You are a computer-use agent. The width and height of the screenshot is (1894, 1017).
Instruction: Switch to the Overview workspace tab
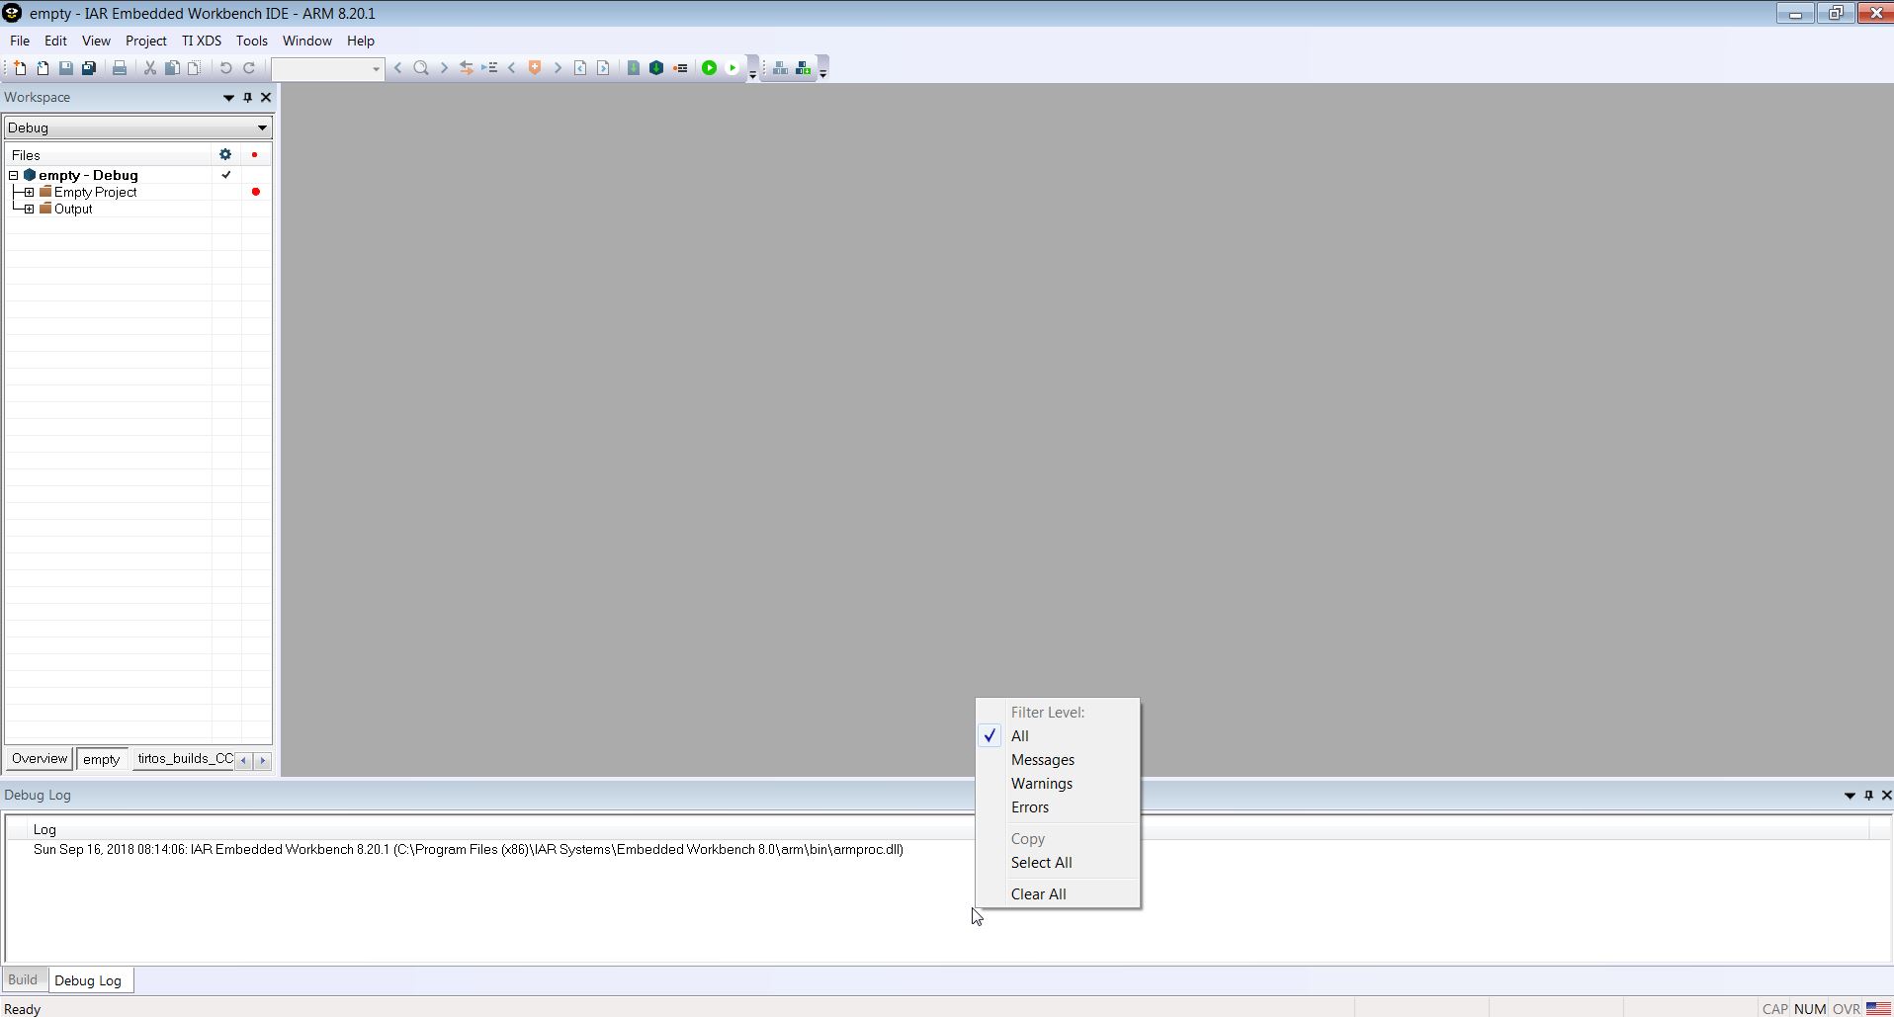(40, 759)
